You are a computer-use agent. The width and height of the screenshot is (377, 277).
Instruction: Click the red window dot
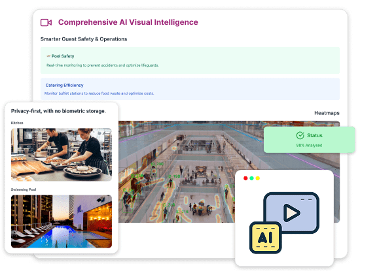(245, 178)
